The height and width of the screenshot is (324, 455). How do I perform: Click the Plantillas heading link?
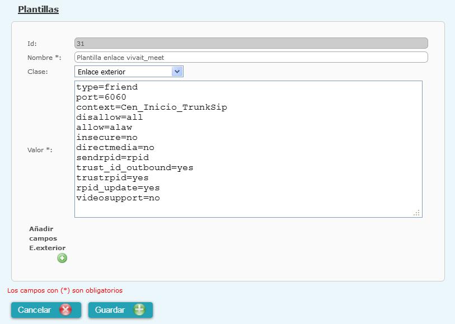coord(38,10)
